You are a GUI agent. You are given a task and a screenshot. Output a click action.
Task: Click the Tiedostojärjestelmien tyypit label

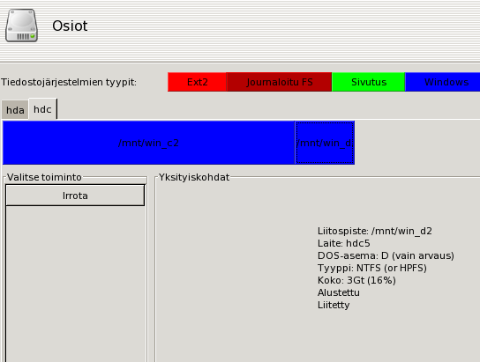point(69,82)
